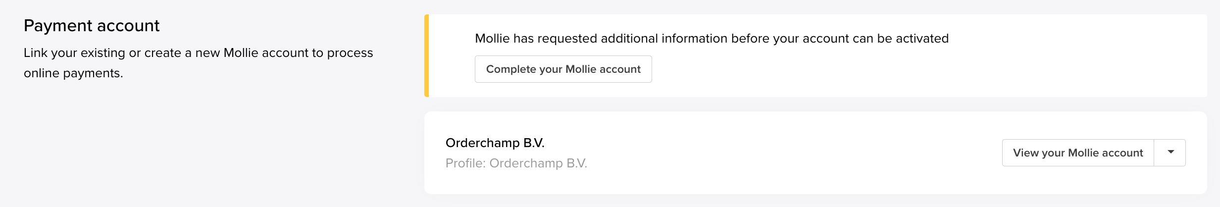Click the "online payments." text line

click(x=73, y=73)
